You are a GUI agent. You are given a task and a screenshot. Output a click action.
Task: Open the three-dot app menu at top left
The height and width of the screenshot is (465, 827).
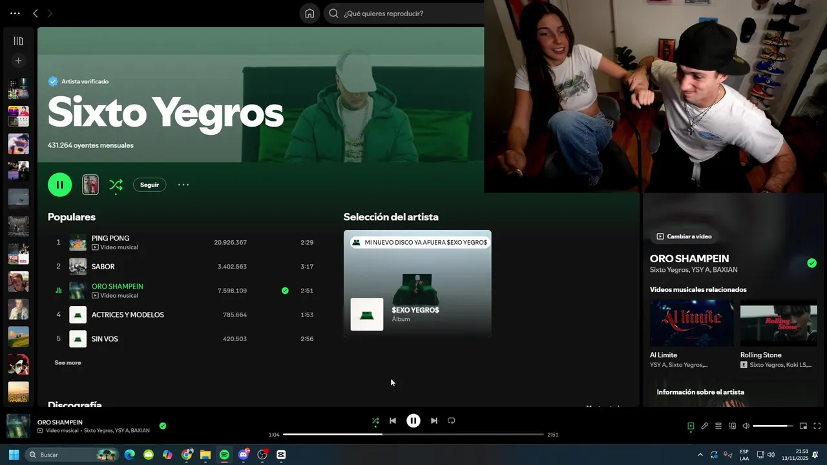[15, 14]
